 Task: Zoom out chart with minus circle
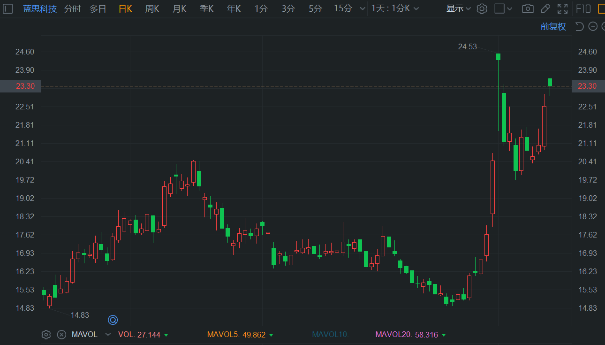pyautogui.click(x=593, y=26)
